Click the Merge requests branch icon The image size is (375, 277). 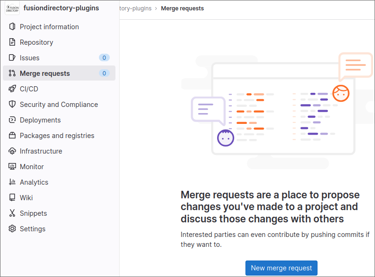click(12, 73)
